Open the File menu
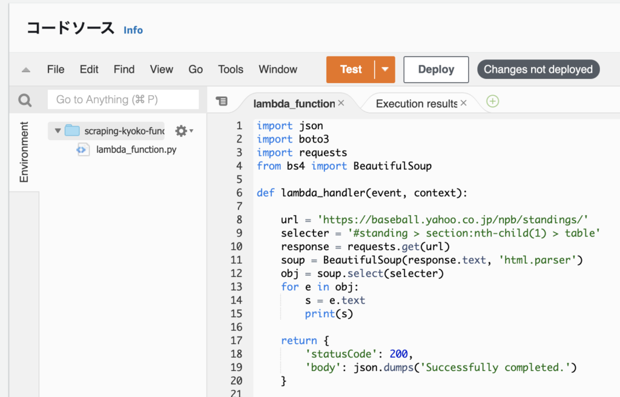 coord(55,69)
